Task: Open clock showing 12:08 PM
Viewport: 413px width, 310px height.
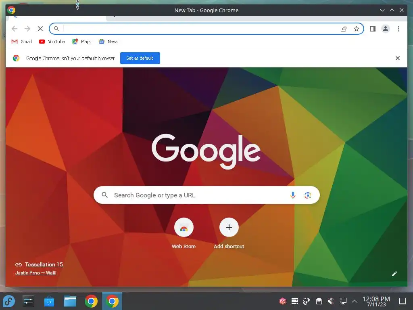Action: [x=376, y=301]
